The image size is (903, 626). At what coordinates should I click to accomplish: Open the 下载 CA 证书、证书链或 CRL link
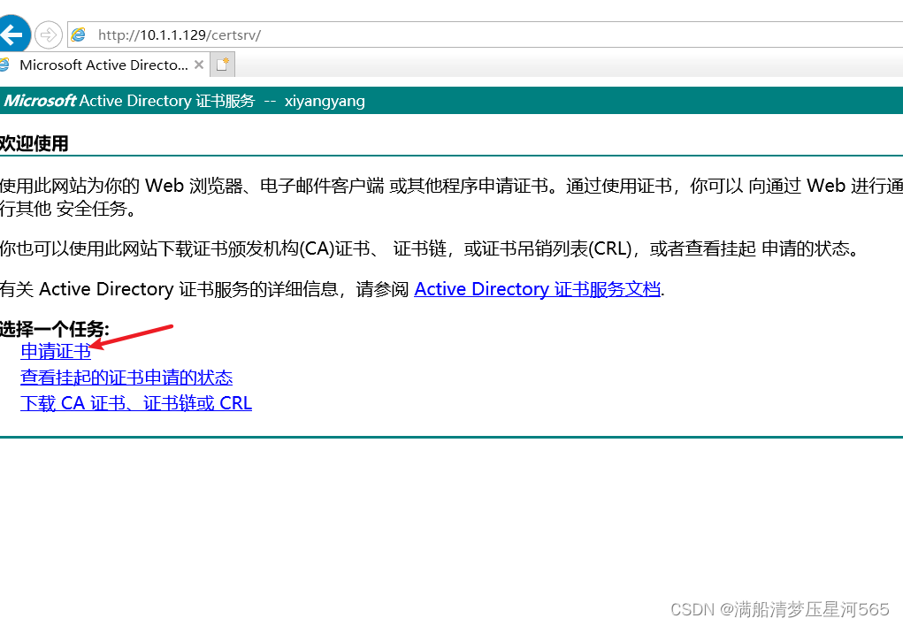136,403
